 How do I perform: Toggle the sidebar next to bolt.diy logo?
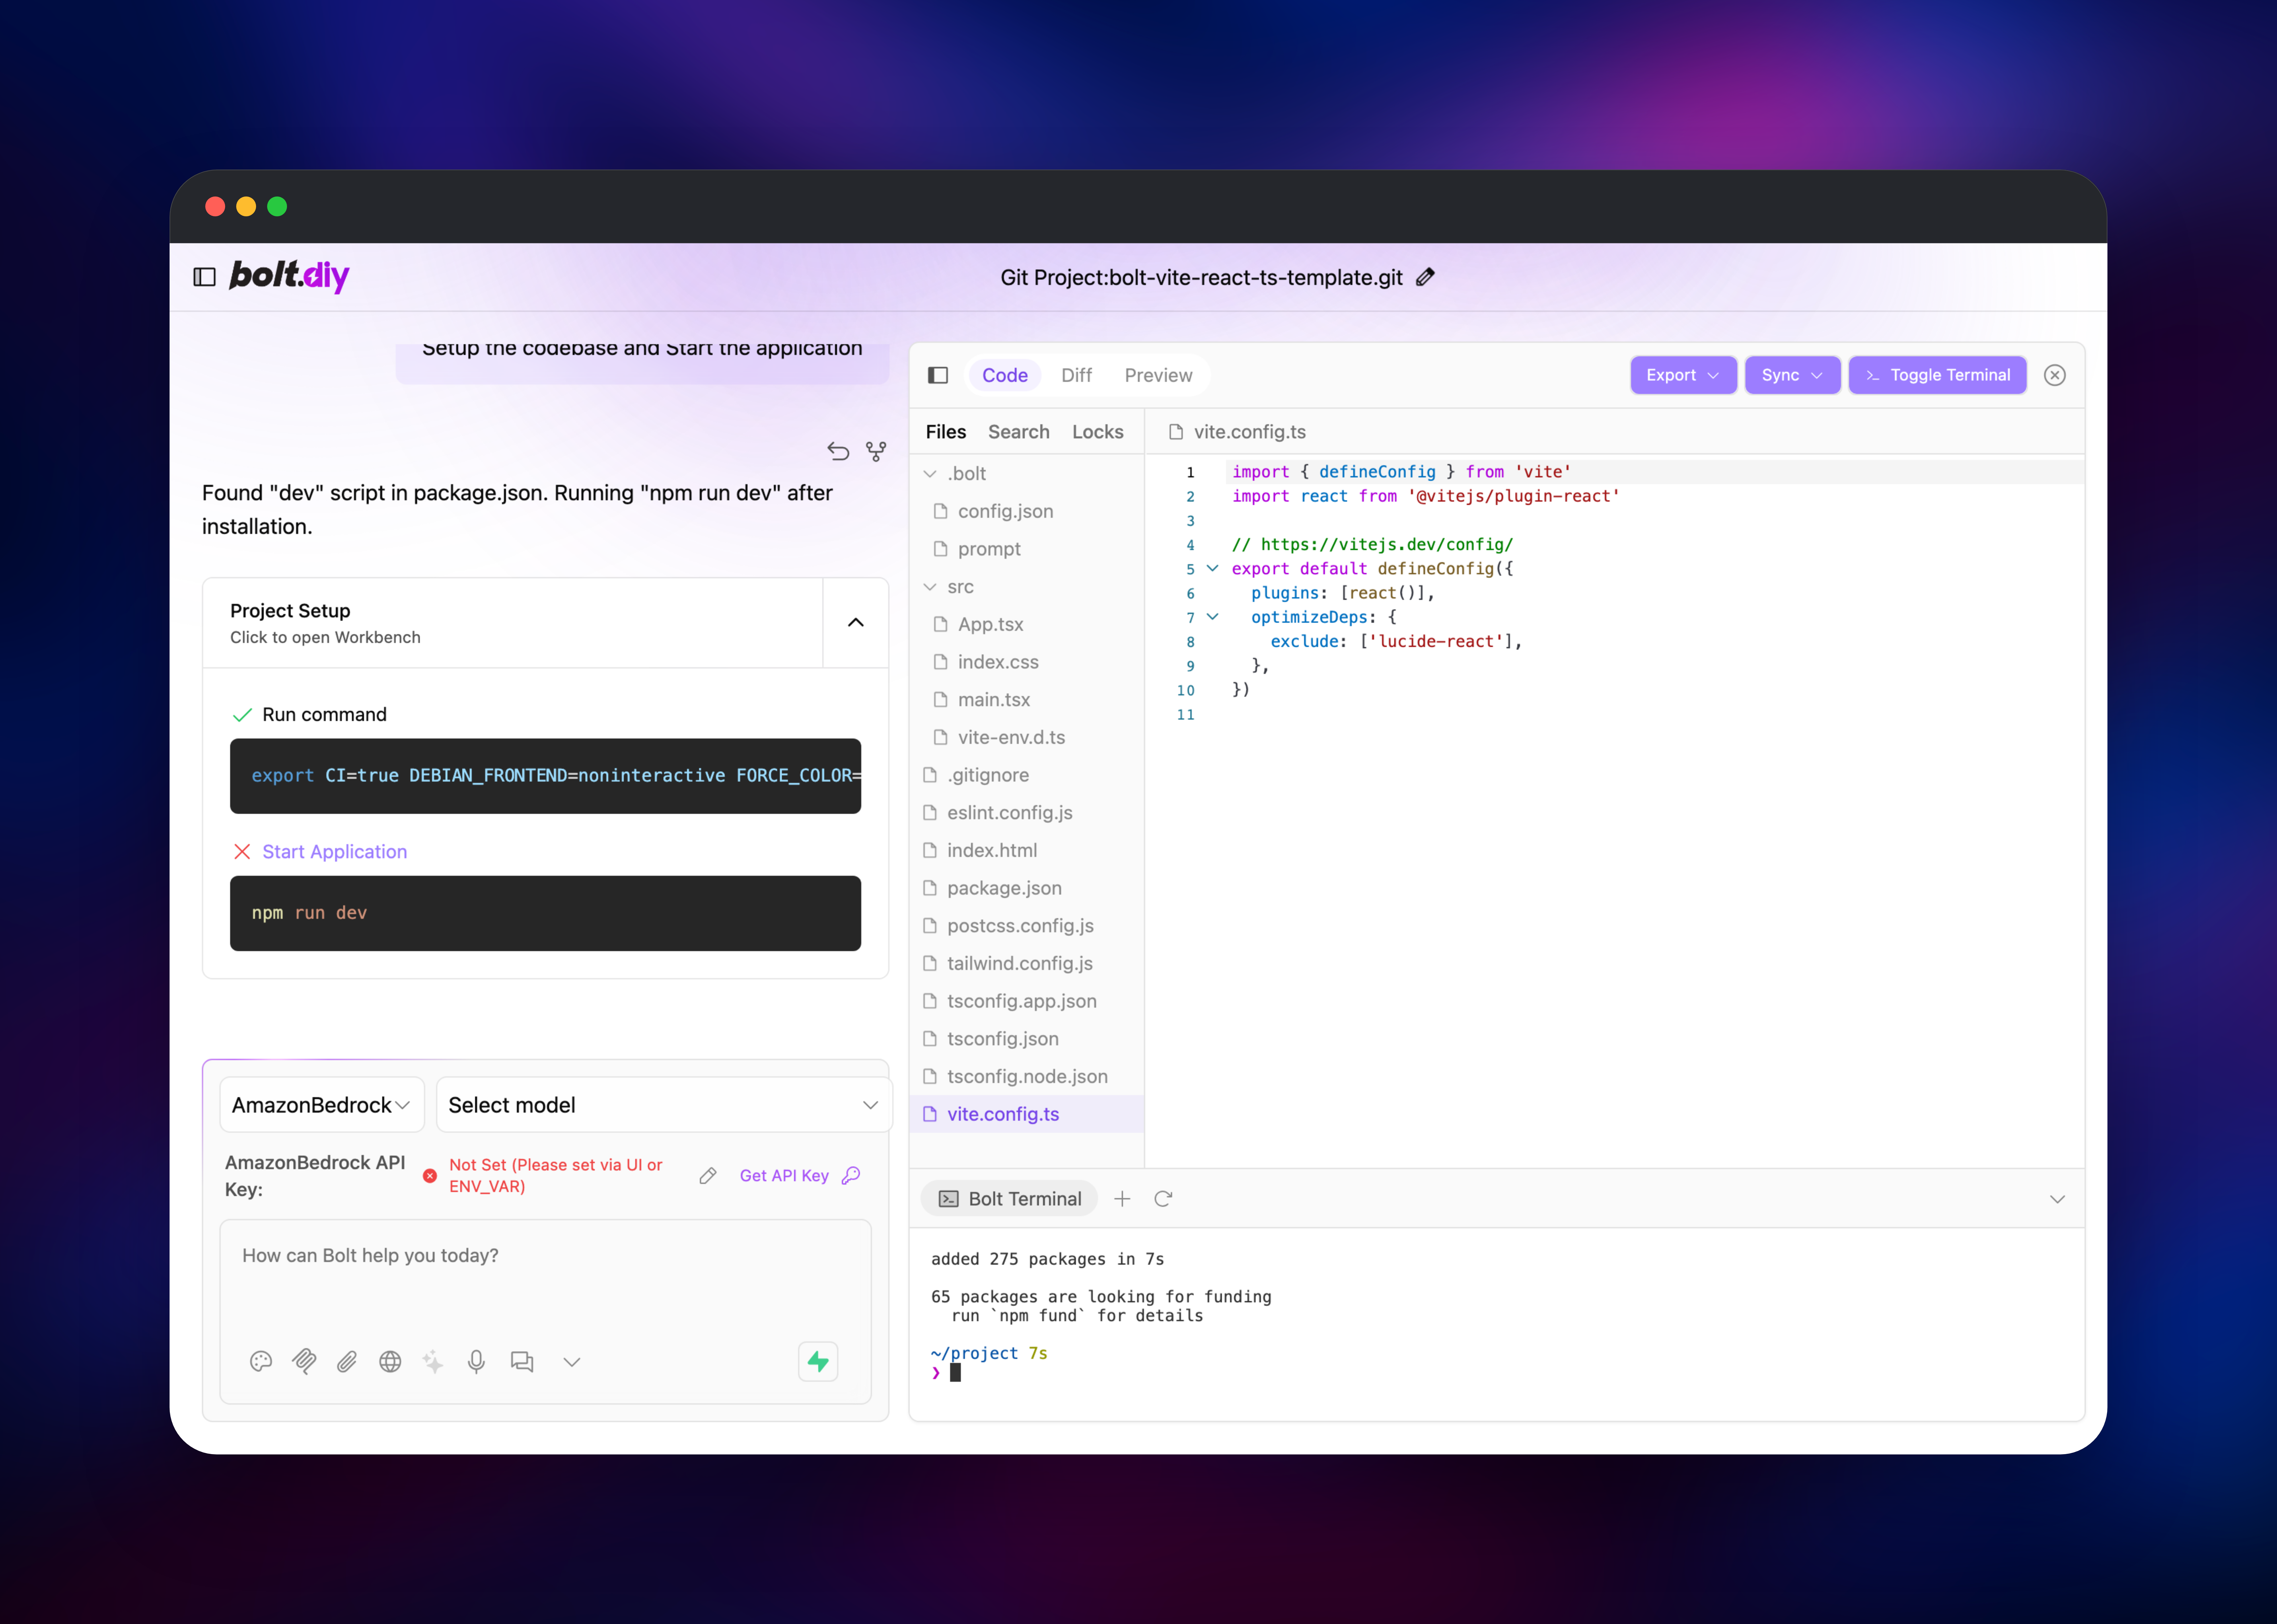[x=204, y=277]
